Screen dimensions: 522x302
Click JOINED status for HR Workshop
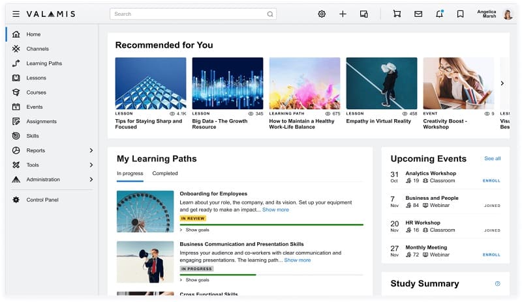point(492,230)
